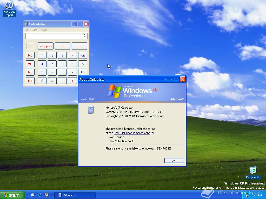Click the Backspace button in Calculator
The height and width of the screenshot is (199, 266).
[x=45, y=46]
